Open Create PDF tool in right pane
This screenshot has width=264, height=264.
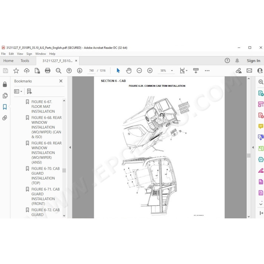pyautogui.click(x=261, y=115)
